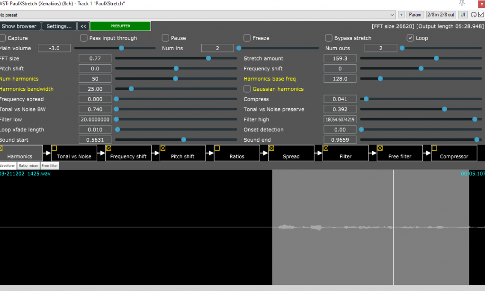The width and height of the screenshot is (485, 291).
Task: Click the plus button beside preset dropdown
Action: [401, 15]
